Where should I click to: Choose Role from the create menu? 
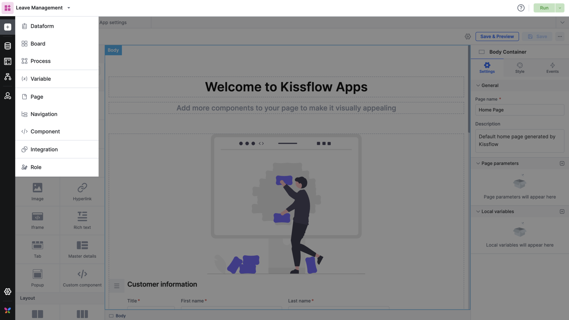pos(57,167)
